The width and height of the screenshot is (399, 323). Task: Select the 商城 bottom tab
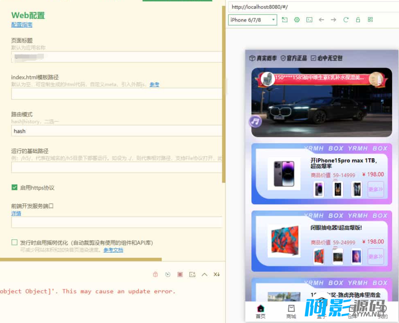[x=291, y=311]
